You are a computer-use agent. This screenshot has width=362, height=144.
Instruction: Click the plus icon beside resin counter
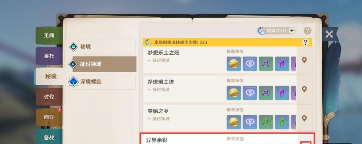(x=292, y=31)
